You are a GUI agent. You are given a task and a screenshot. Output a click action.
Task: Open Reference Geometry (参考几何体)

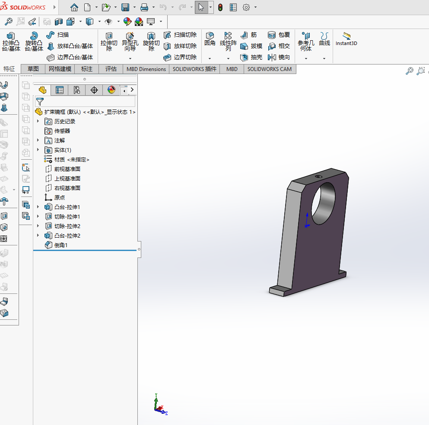306,42
